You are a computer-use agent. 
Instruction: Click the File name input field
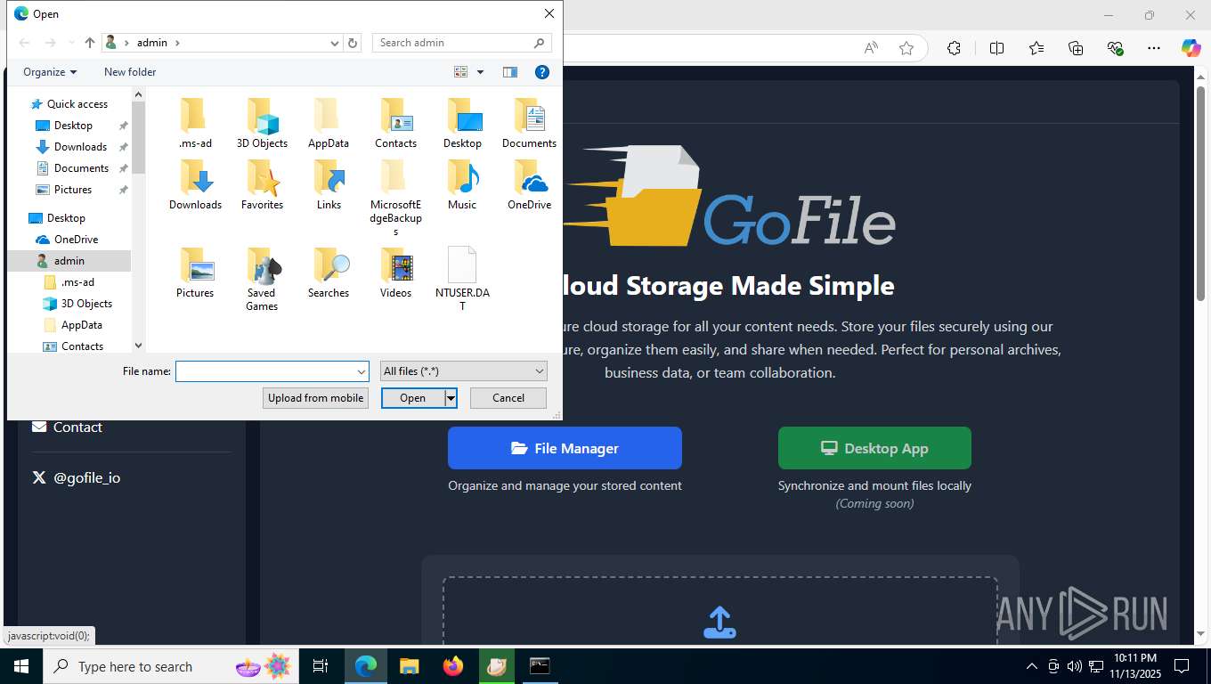[x=265, y=371]
